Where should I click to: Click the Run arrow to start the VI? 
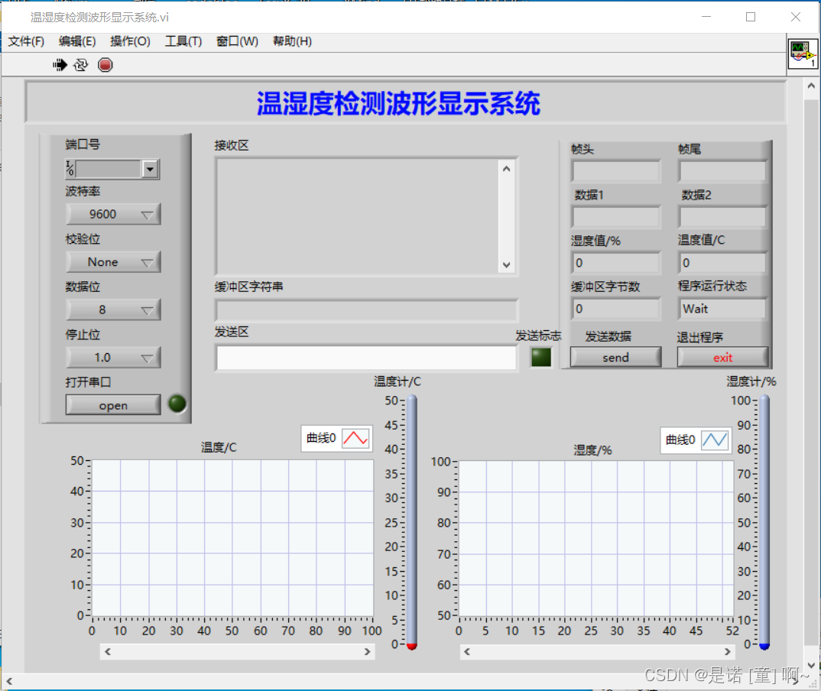tap(60, 65)
